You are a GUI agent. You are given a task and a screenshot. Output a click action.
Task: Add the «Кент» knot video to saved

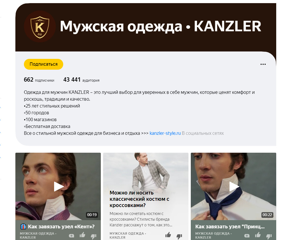71,236
